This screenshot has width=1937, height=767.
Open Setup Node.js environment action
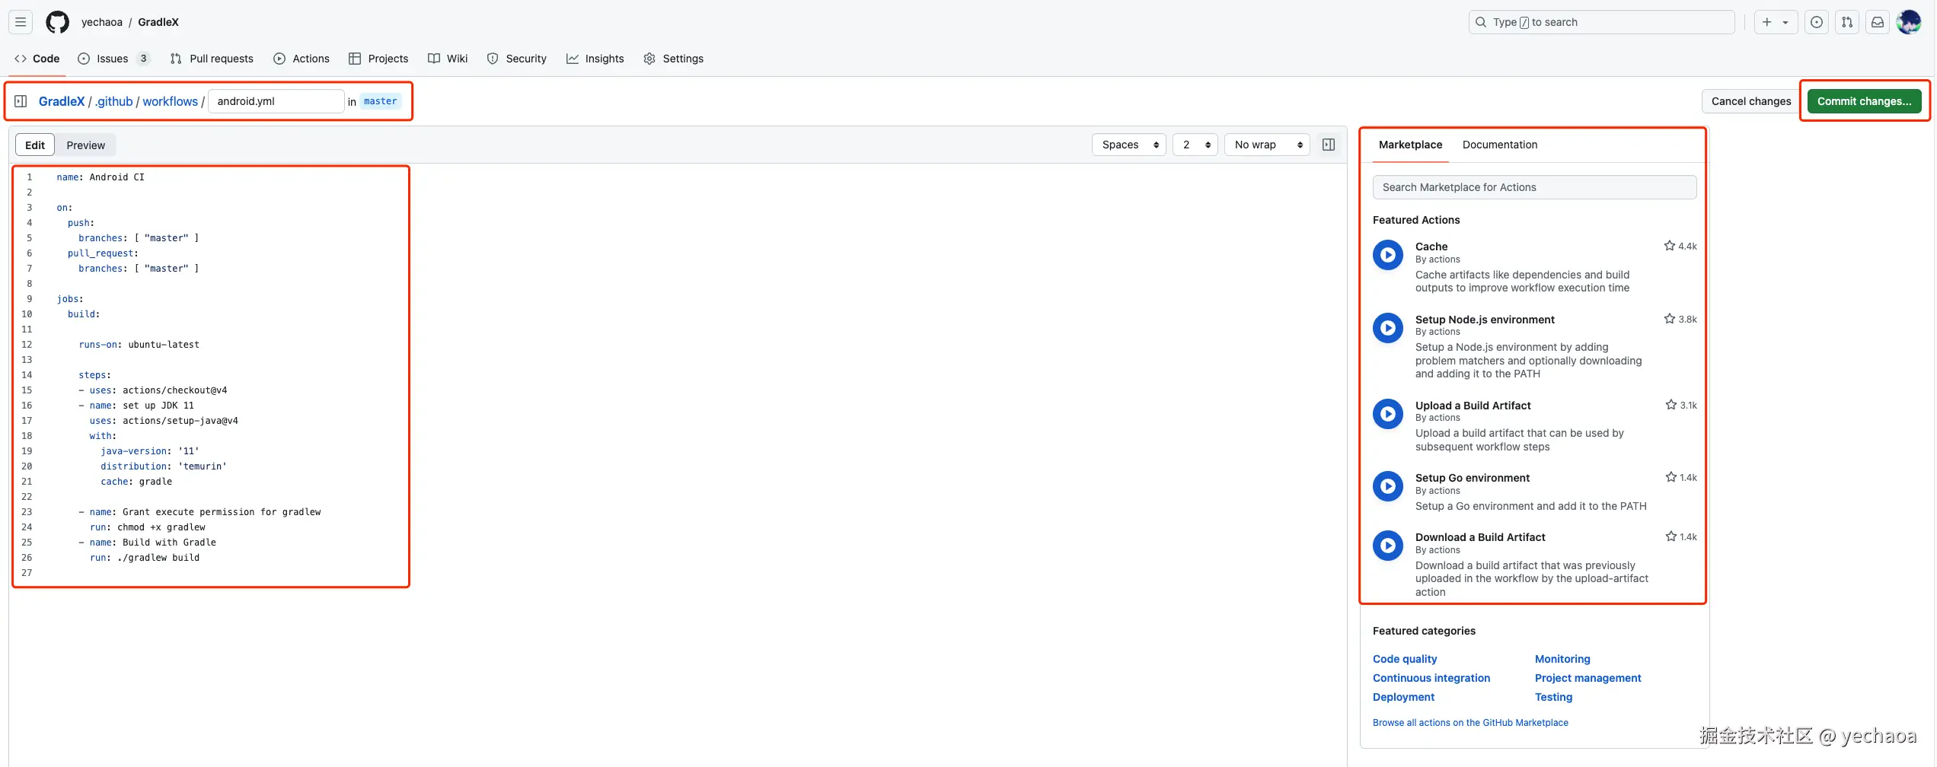[1485, 320]
